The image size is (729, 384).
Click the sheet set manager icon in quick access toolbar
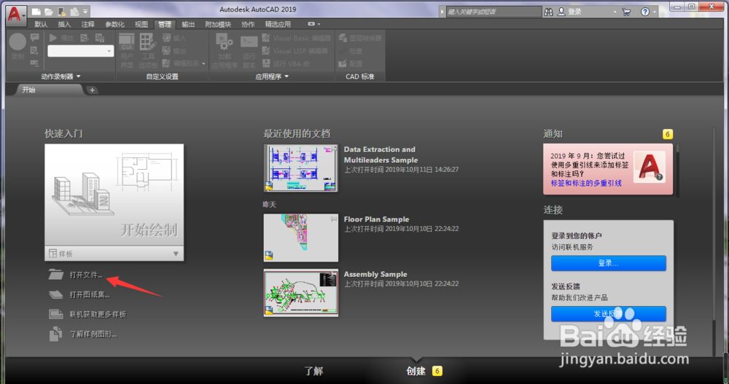pos(74,12)
